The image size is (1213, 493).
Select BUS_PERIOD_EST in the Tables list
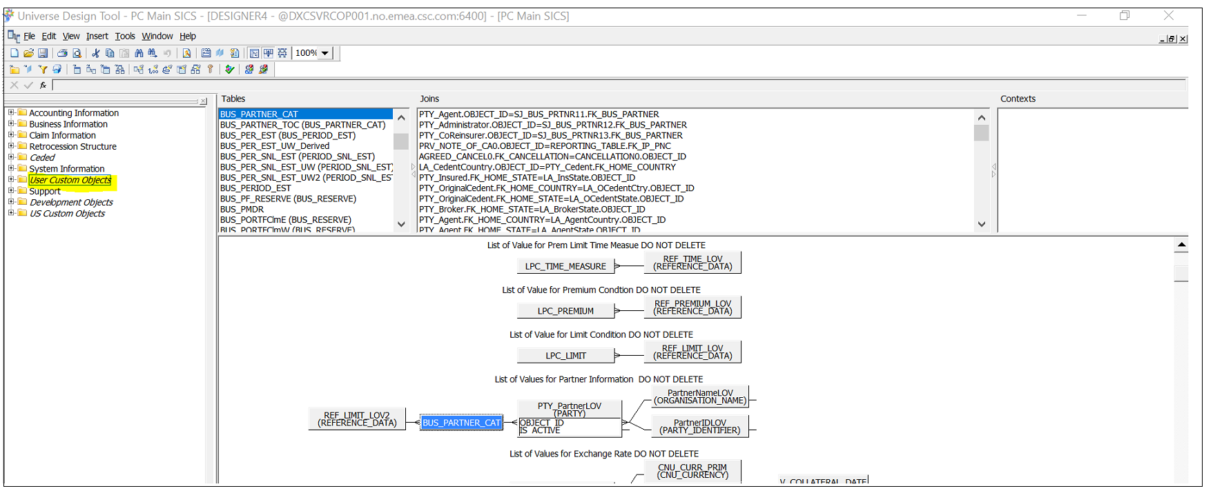pyautogui.click(x=255, y=188)
